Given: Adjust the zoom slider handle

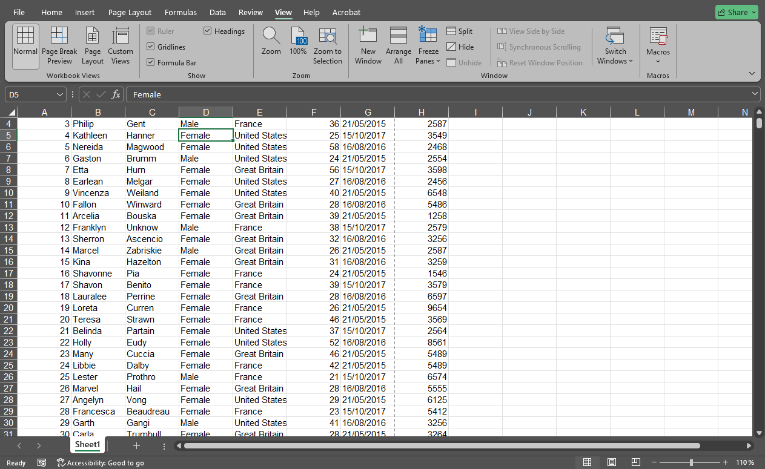Looking at the screenshot, I should 691,462.
